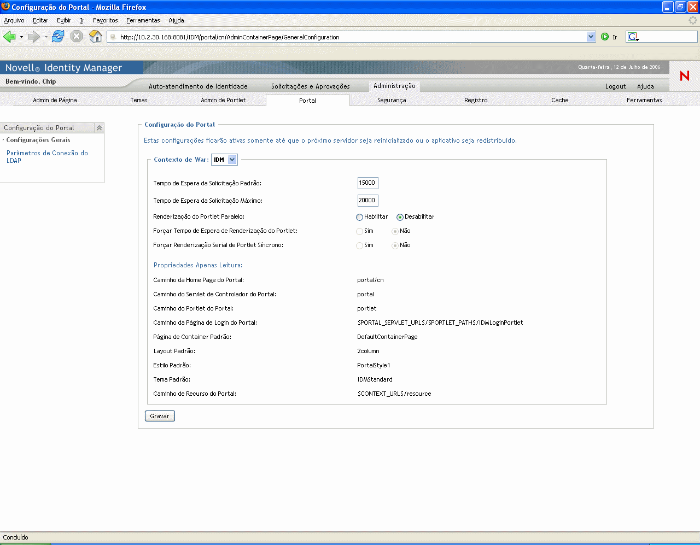Click the Bem-vindo, Chip greeting

pos(31,81)
